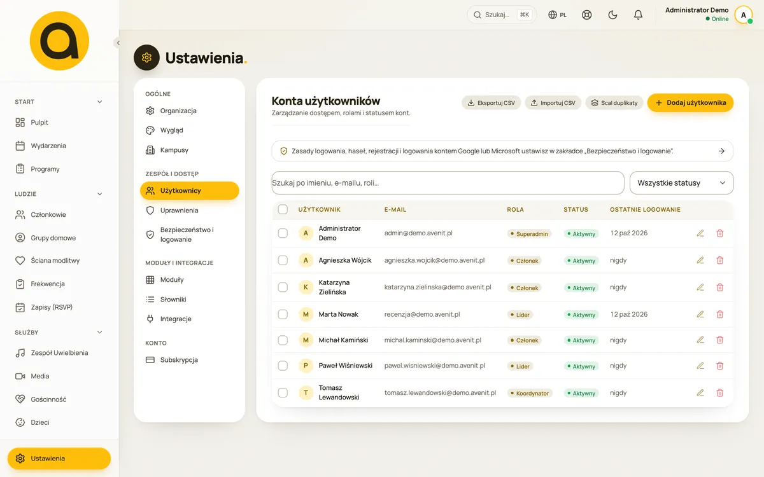Click Scal duplikaty button
The image size is (764, 477).
(x=614, y=103)
